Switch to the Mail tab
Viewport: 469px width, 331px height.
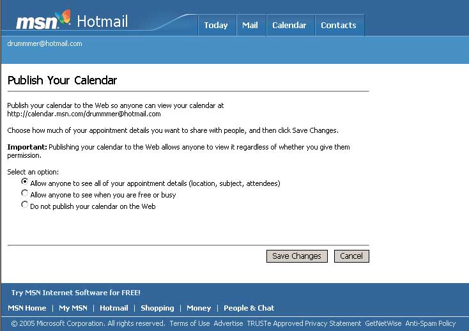pos(250,25)
